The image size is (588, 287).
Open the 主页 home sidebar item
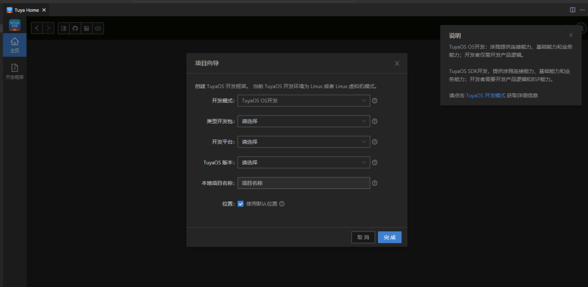point(15,45)
